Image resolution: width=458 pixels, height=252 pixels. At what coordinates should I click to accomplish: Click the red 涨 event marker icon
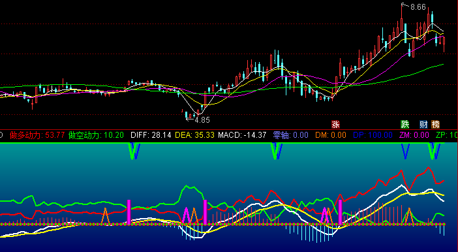[x=335, y=125]
